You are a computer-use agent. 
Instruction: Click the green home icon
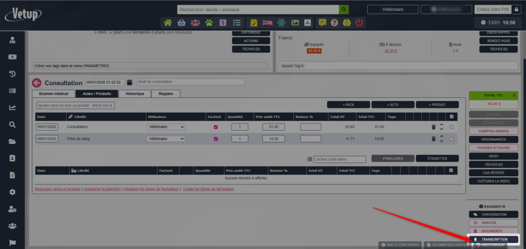(x=167, y=23)
